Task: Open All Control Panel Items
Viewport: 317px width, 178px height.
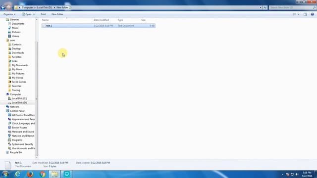Action: (x=23, y=115)
